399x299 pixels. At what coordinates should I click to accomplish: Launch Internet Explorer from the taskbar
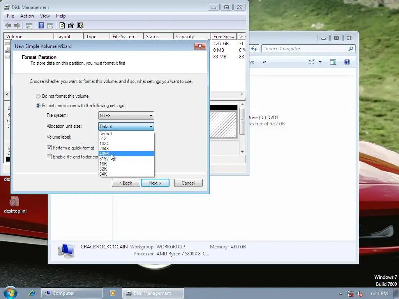[32, 293]
